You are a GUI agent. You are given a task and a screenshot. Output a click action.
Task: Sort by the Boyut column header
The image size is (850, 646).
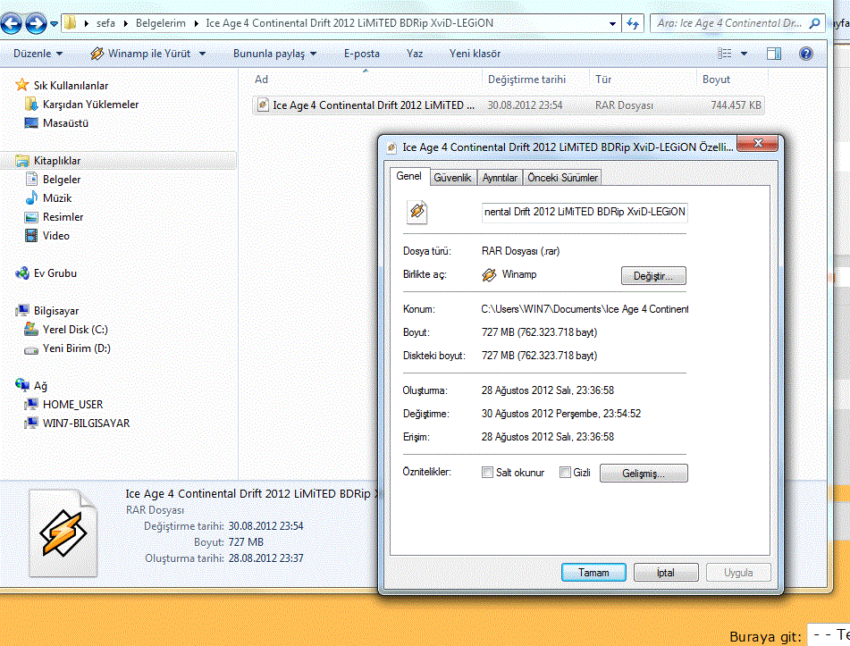(x=731, y=80)
